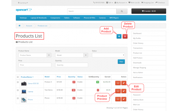The width and height of the screenshot is (180, 111).
Task: Go to Checkout in top bar
Action: [160, 2]
